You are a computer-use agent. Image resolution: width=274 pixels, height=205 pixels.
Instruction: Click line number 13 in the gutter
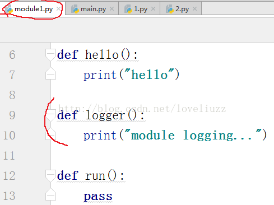(9, 196)
